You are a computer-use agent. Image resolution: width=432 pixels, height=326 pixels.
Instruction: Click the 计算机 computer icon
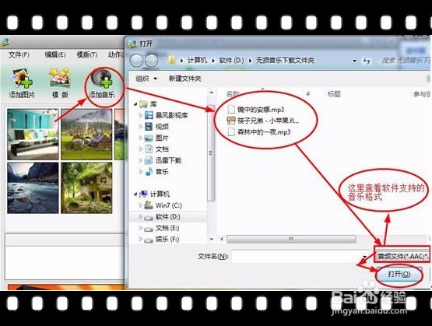pyautogui.click(x=143, y=194)
